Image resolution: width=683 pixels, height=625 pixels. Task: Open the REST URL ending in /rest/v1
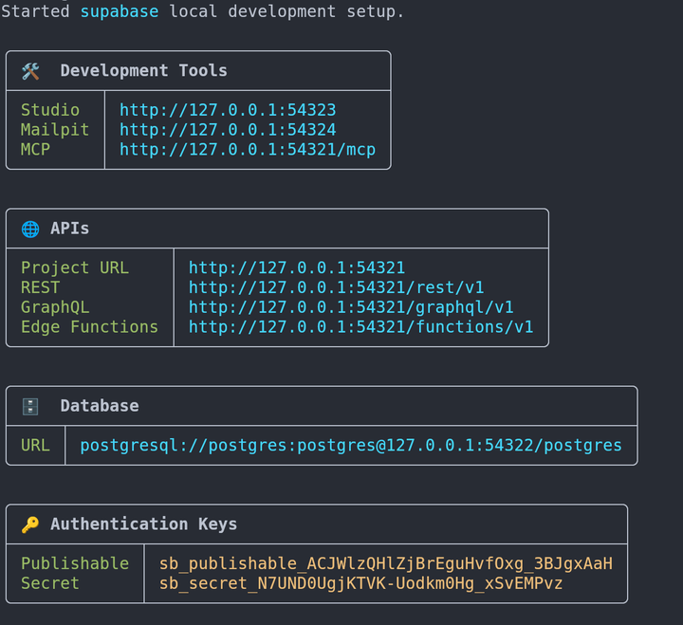pyautogui.click(x=336, y=287)
